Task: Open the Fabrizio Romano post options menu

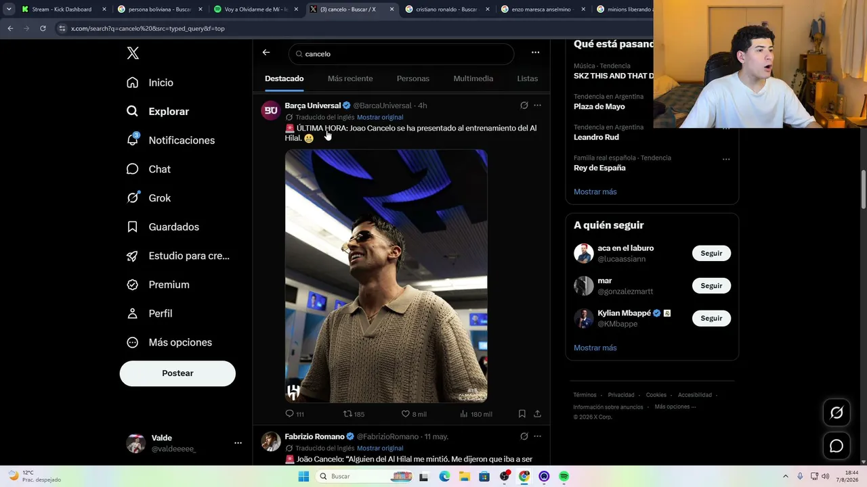Action: (537, 436)
